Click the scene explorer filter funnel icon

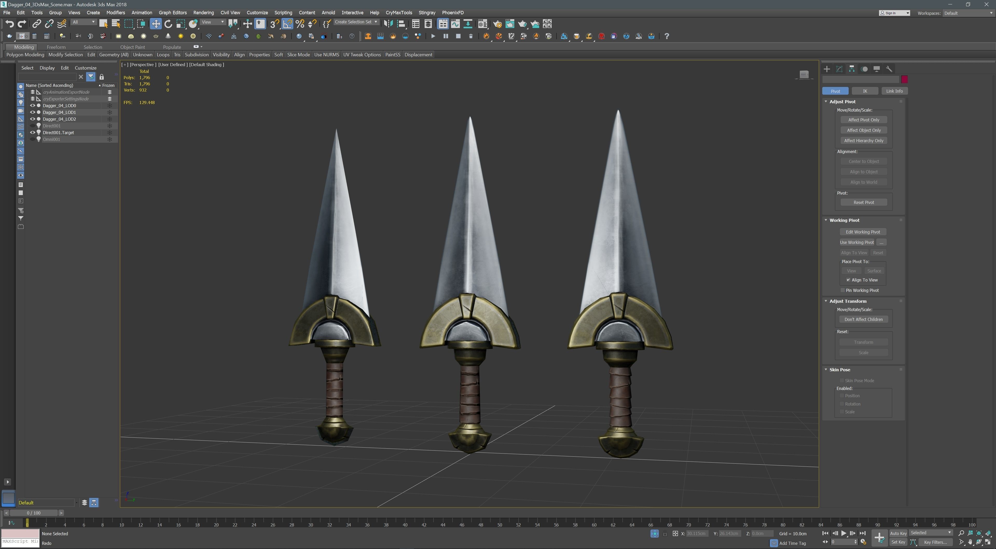tap(91, 77)
